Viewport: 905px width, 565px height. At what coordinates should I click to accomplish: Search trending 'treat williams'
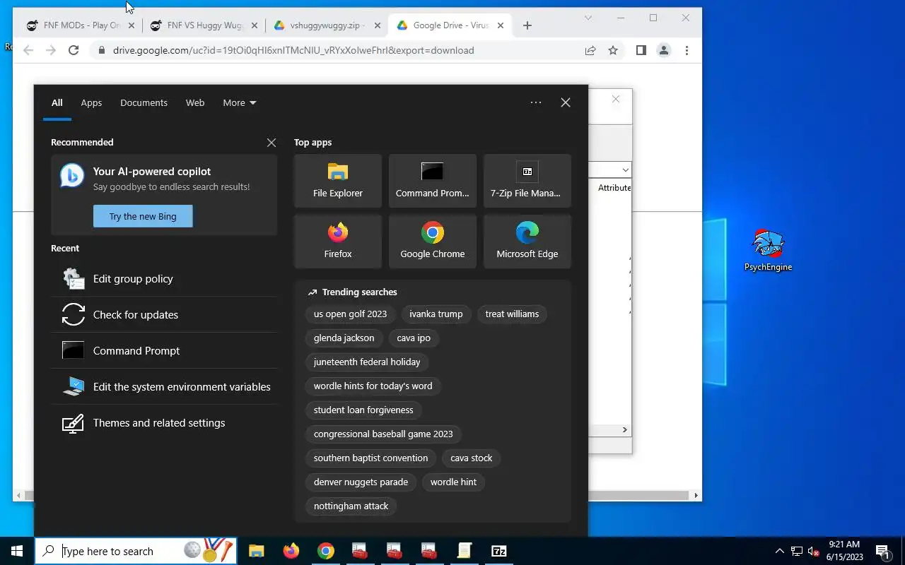512,314
